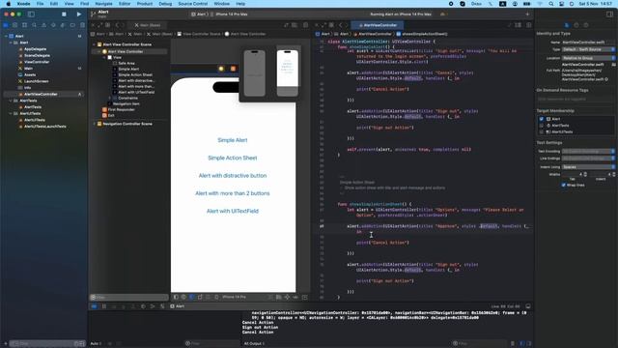Viewport: 618px width, 348px height.
Task: Click the indent width stepper
Action: [614, 174]
